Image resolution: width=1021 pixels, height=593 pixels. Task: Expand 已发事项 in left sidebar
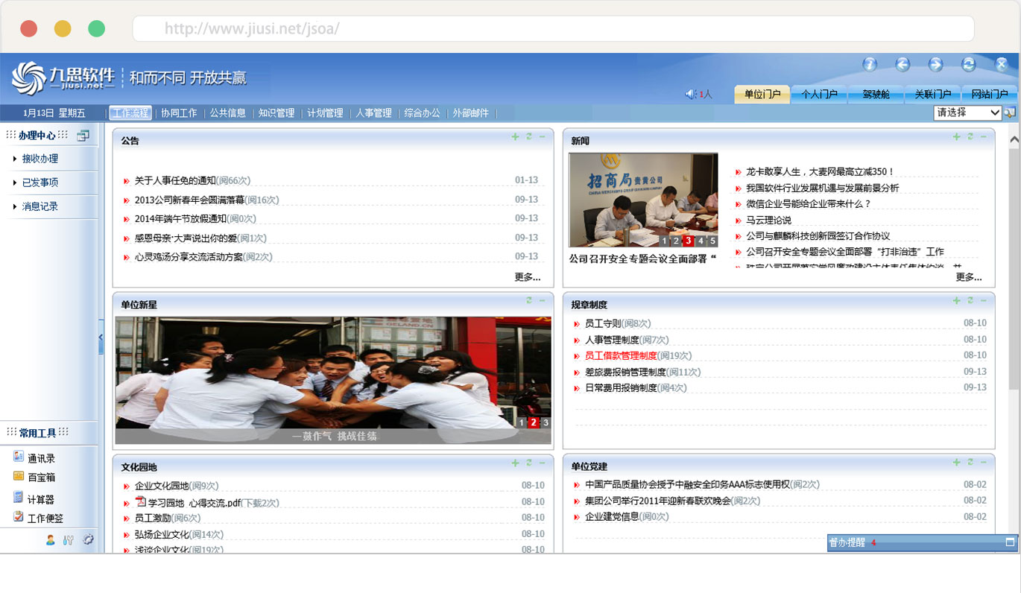tap(39, 183)
